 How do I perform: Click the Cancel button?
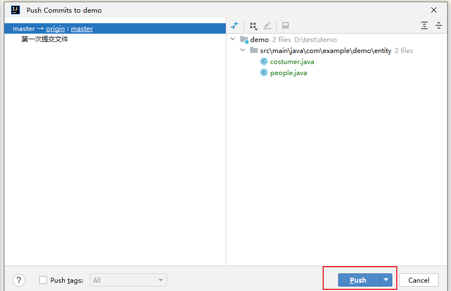click(418, 280)
